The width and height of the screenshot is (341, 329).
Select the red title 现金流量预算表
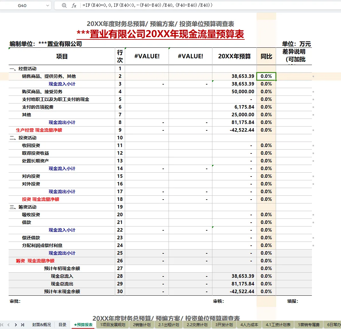pos(161,34)
